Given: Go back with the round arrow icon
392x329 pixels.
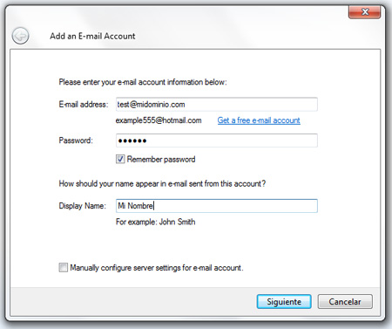Looking at the screenshot, I should click(20, 36).
